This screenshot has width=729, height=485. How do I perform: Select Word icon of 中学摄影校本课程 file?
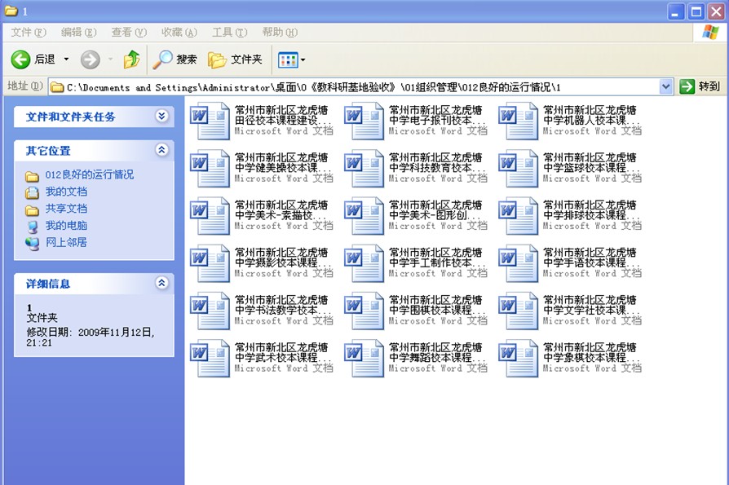click(210, 263)
